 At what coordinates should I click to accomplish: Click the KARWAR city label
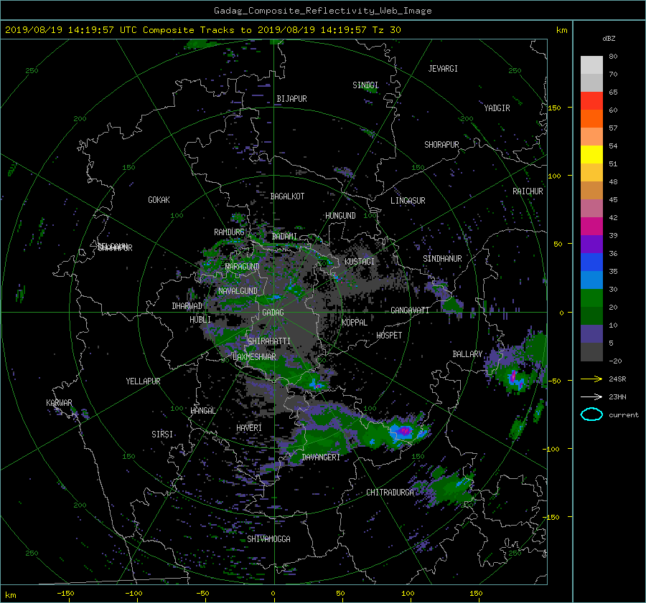click(x=59, y=403)
